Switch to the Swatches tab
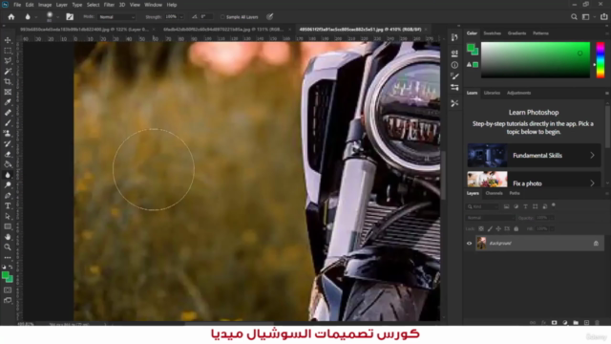Image resolution: width=611 pixels, height=344 pixels. tap(493, 33)
